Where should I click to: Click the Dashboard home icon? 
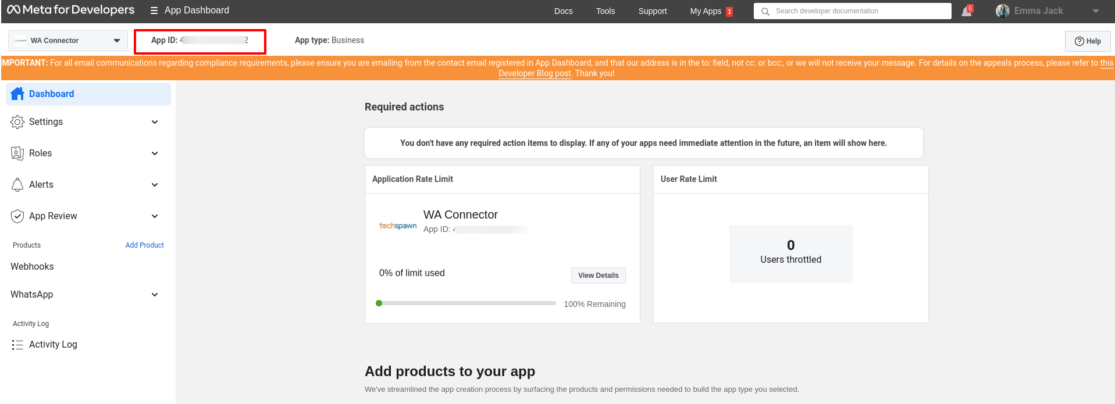coord(17,94)
